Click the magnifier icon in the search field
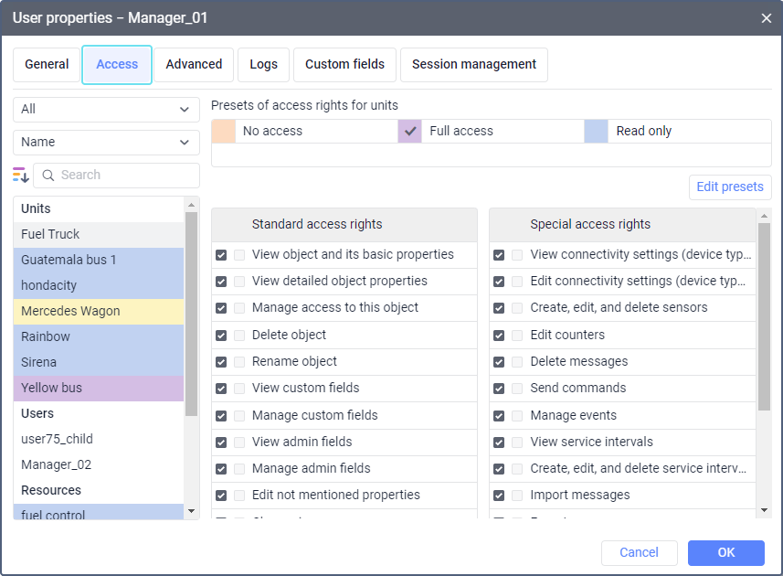Viewport: 783px width, 576px height. (48, 176)
